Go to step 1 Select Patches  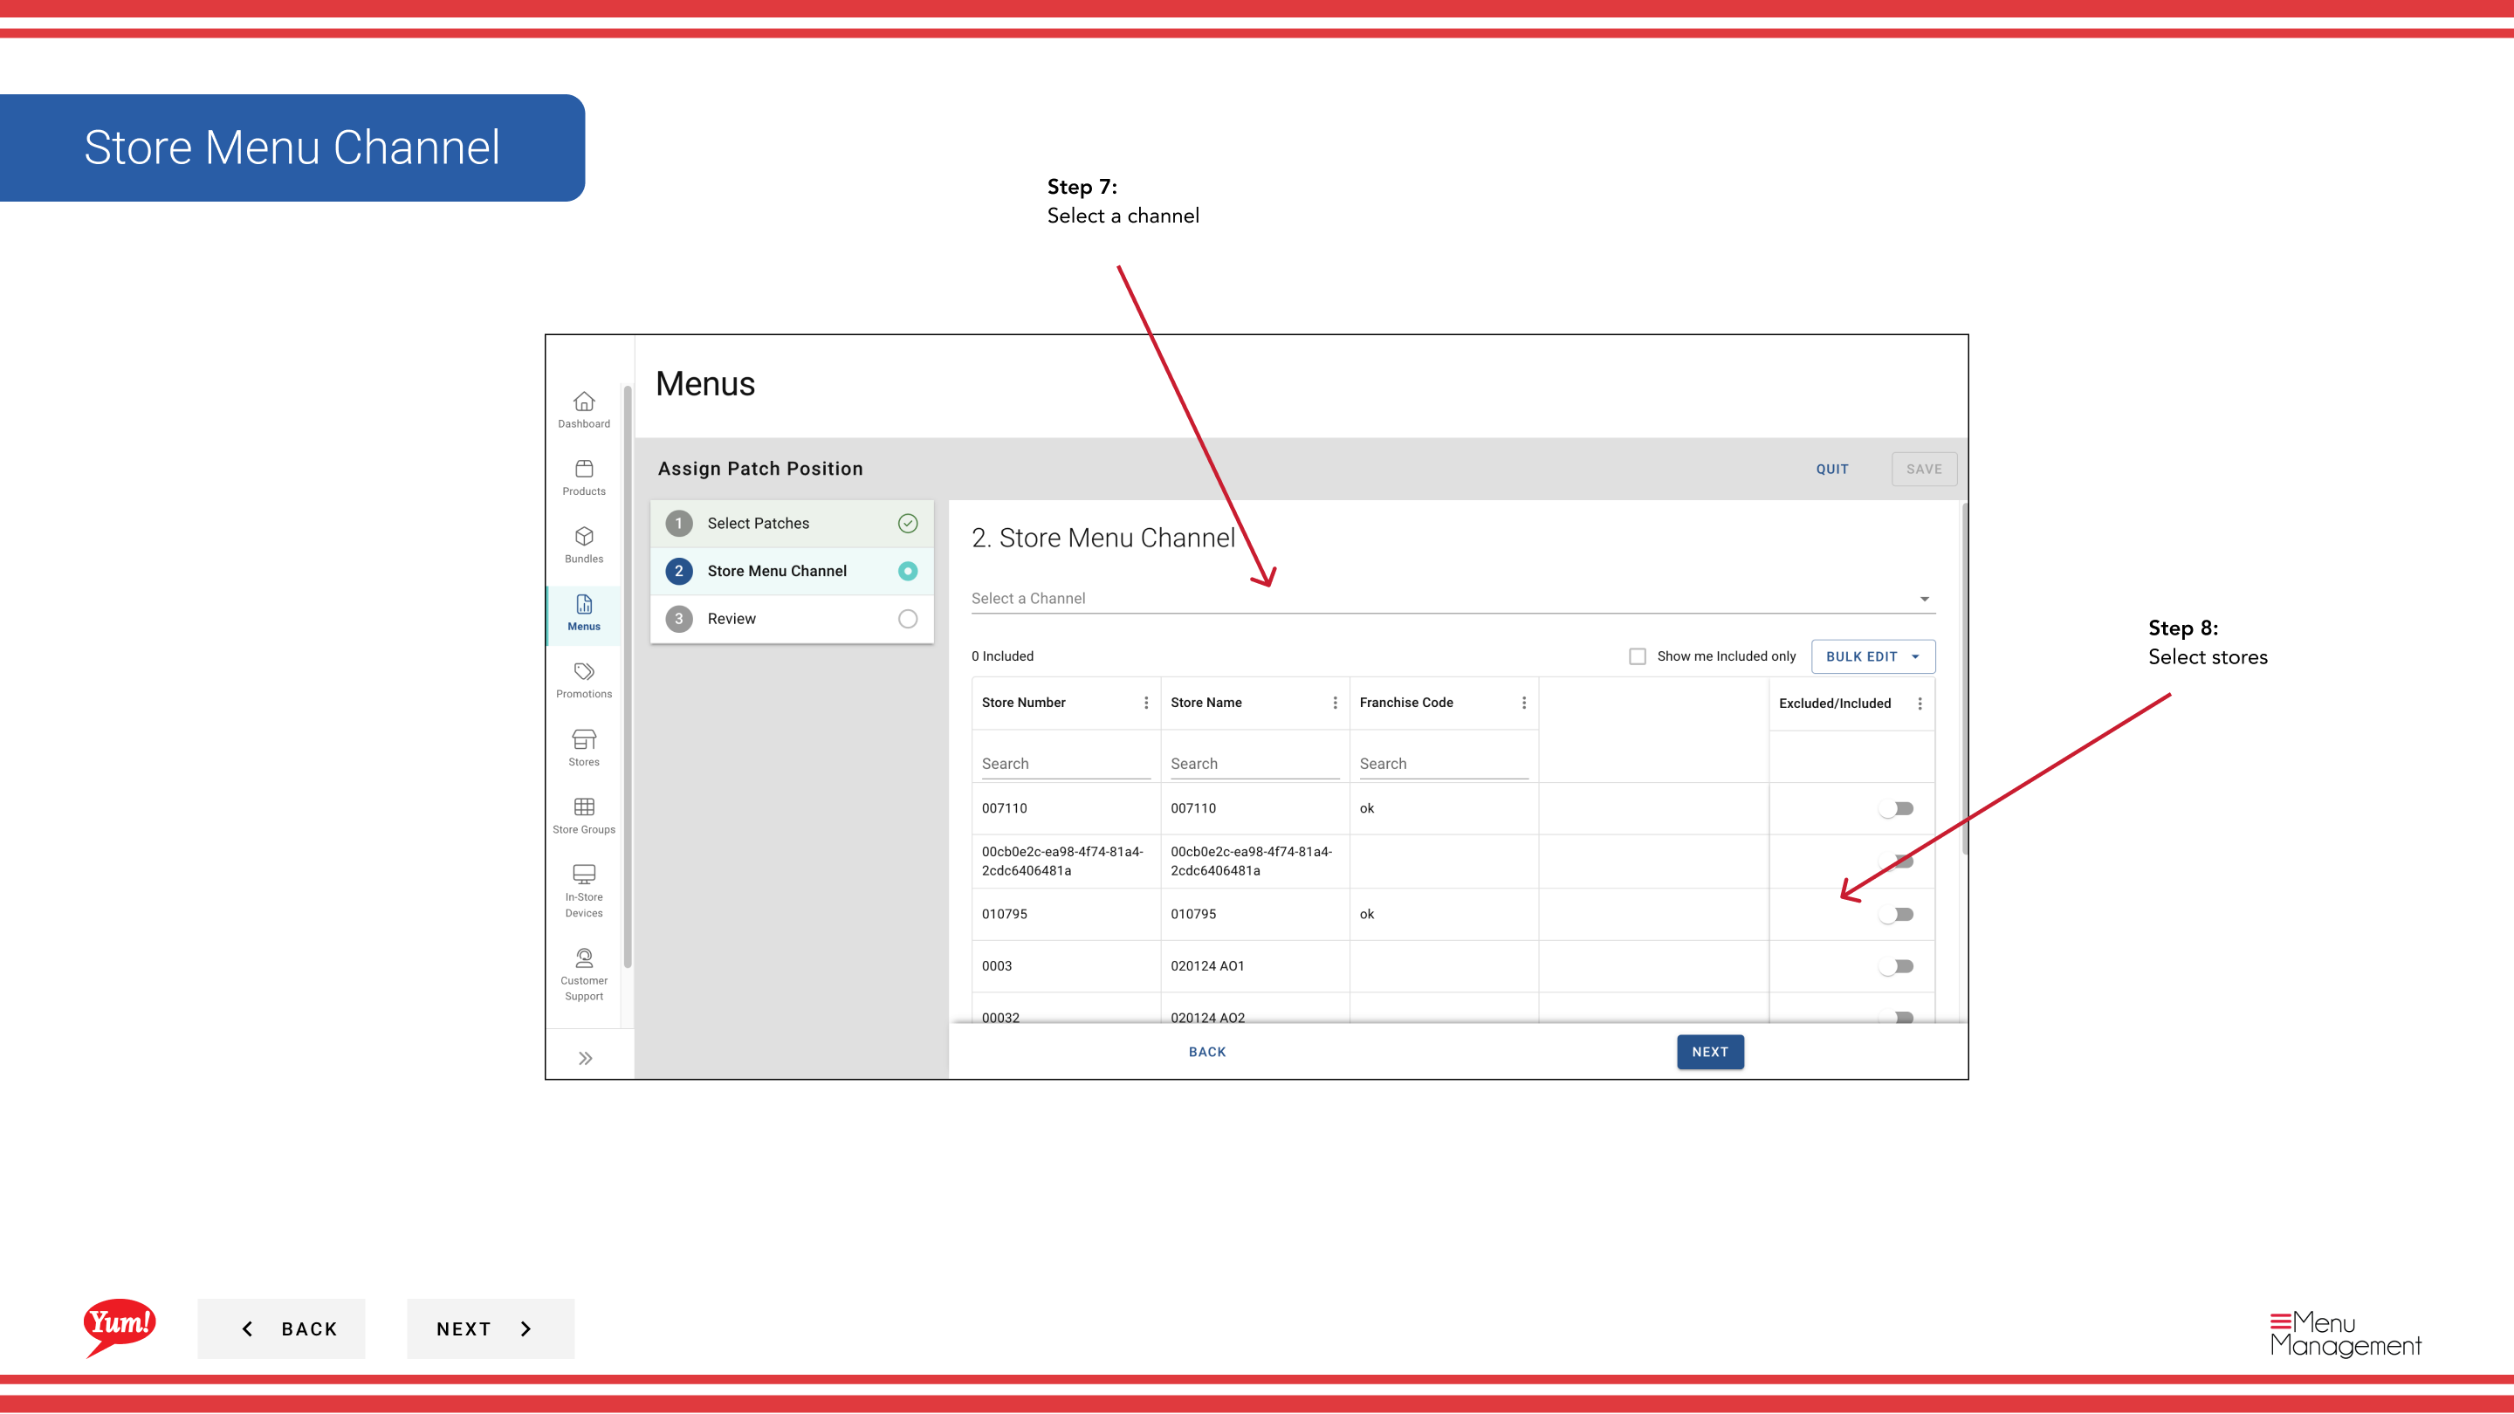pyautogui.click(x=792, y=523)
